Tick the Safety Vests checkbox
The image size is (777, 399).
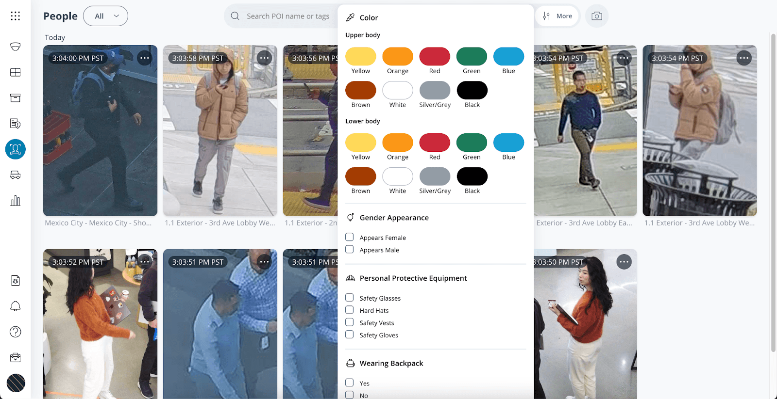pos(349,322)
